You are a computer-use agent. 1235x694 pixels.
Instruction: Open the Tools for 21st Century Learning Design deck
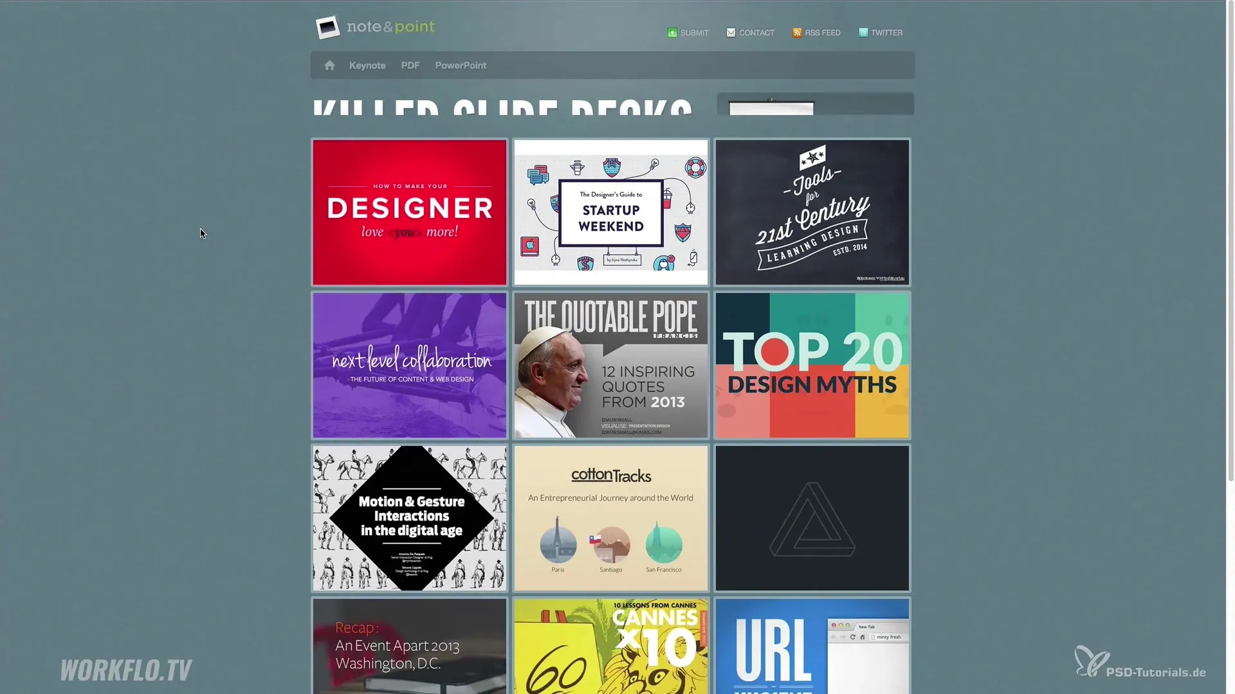812,212
